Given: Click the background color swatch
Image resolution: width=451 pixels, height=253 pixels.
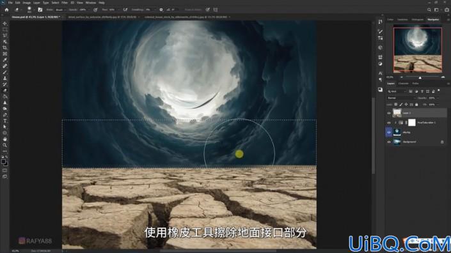Looking at the screenshot, I should click(6, 164).
